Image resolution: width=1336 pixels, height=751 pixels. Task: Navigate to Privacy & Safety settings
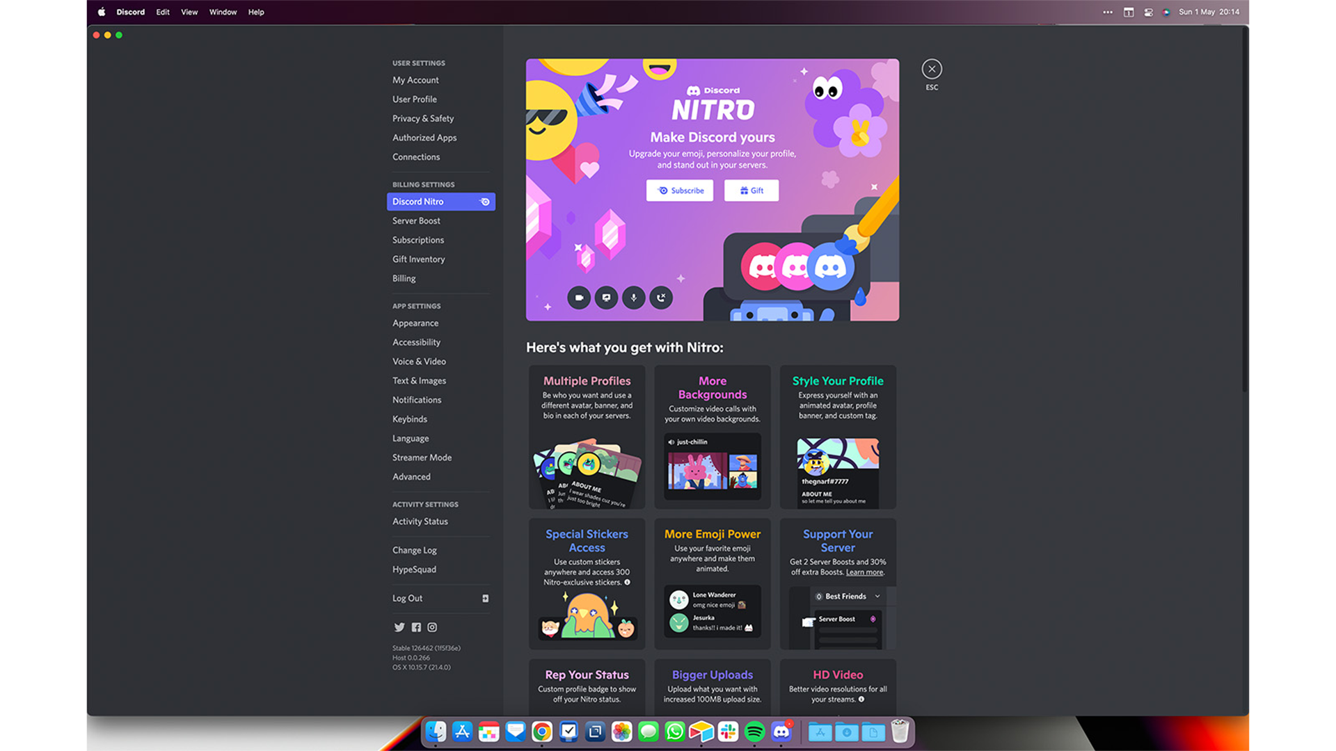click(423, 118)
